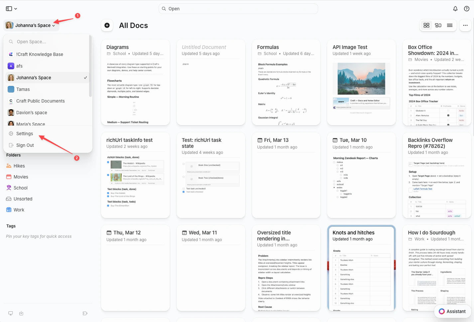Open notifications bell
474x322 pixels.
(455, 9)
